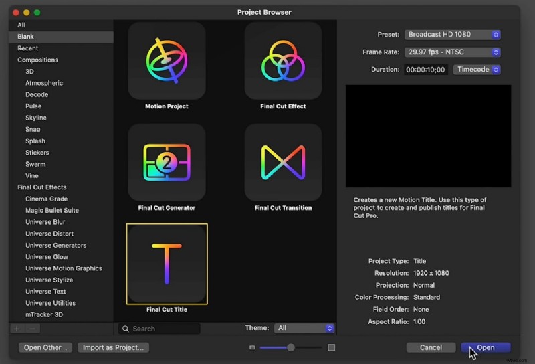The width and height of the screenshot is (535, 364).
Task: Open the Timecode duration format dropdown
Action: click(x=477, y=70)
